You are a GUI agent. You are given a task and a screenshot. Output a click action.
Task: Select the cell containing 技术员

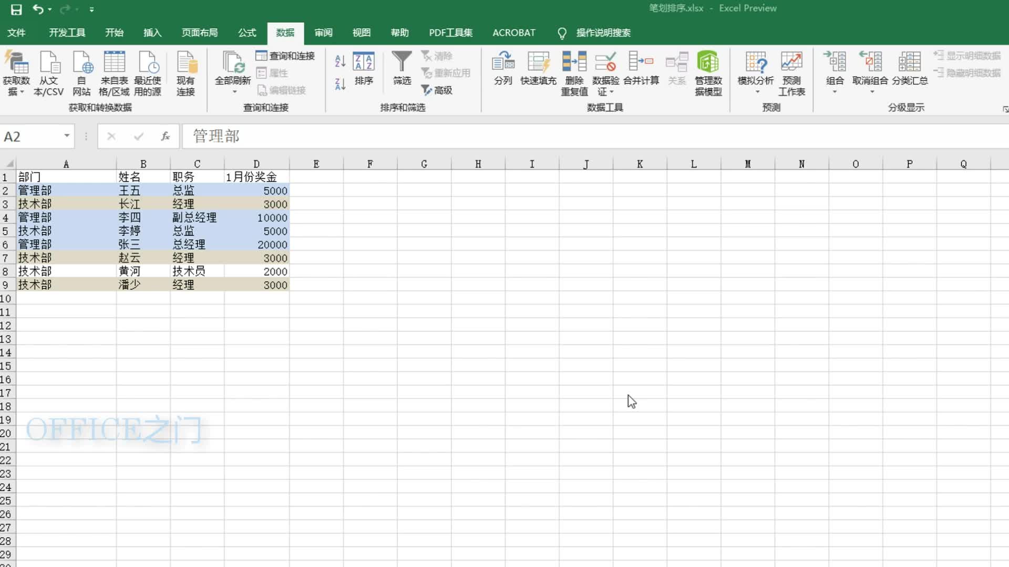tap(197, 271)
